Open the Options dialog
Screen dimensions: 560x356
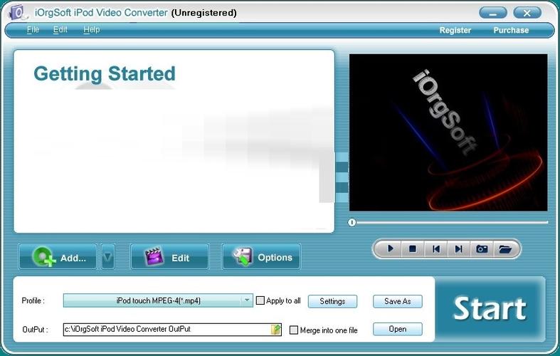261,257
